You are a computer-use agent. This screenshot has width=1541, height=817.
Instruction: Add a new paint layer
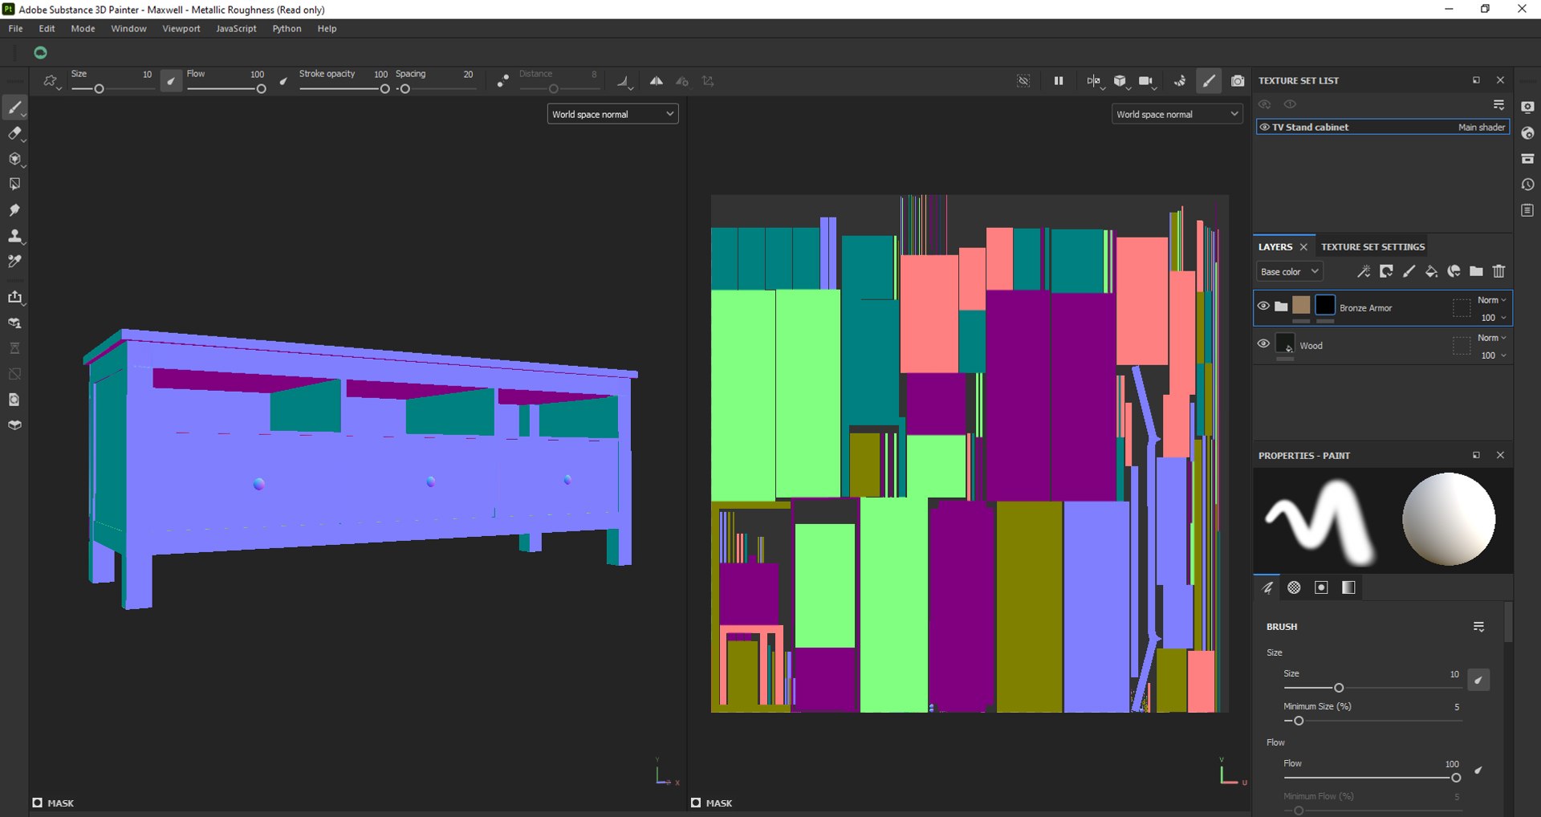(x=1409, y=271)
